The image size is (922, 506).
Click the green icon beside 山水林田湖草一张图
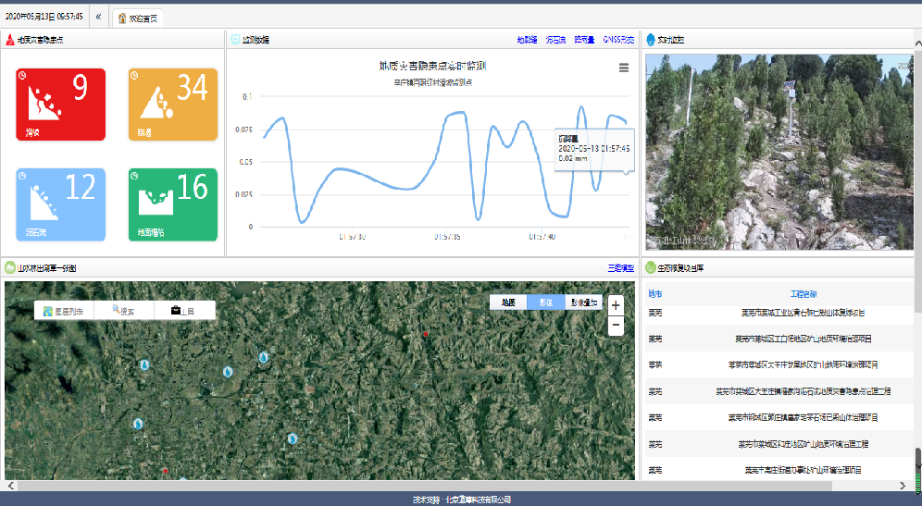click(10, 268)
